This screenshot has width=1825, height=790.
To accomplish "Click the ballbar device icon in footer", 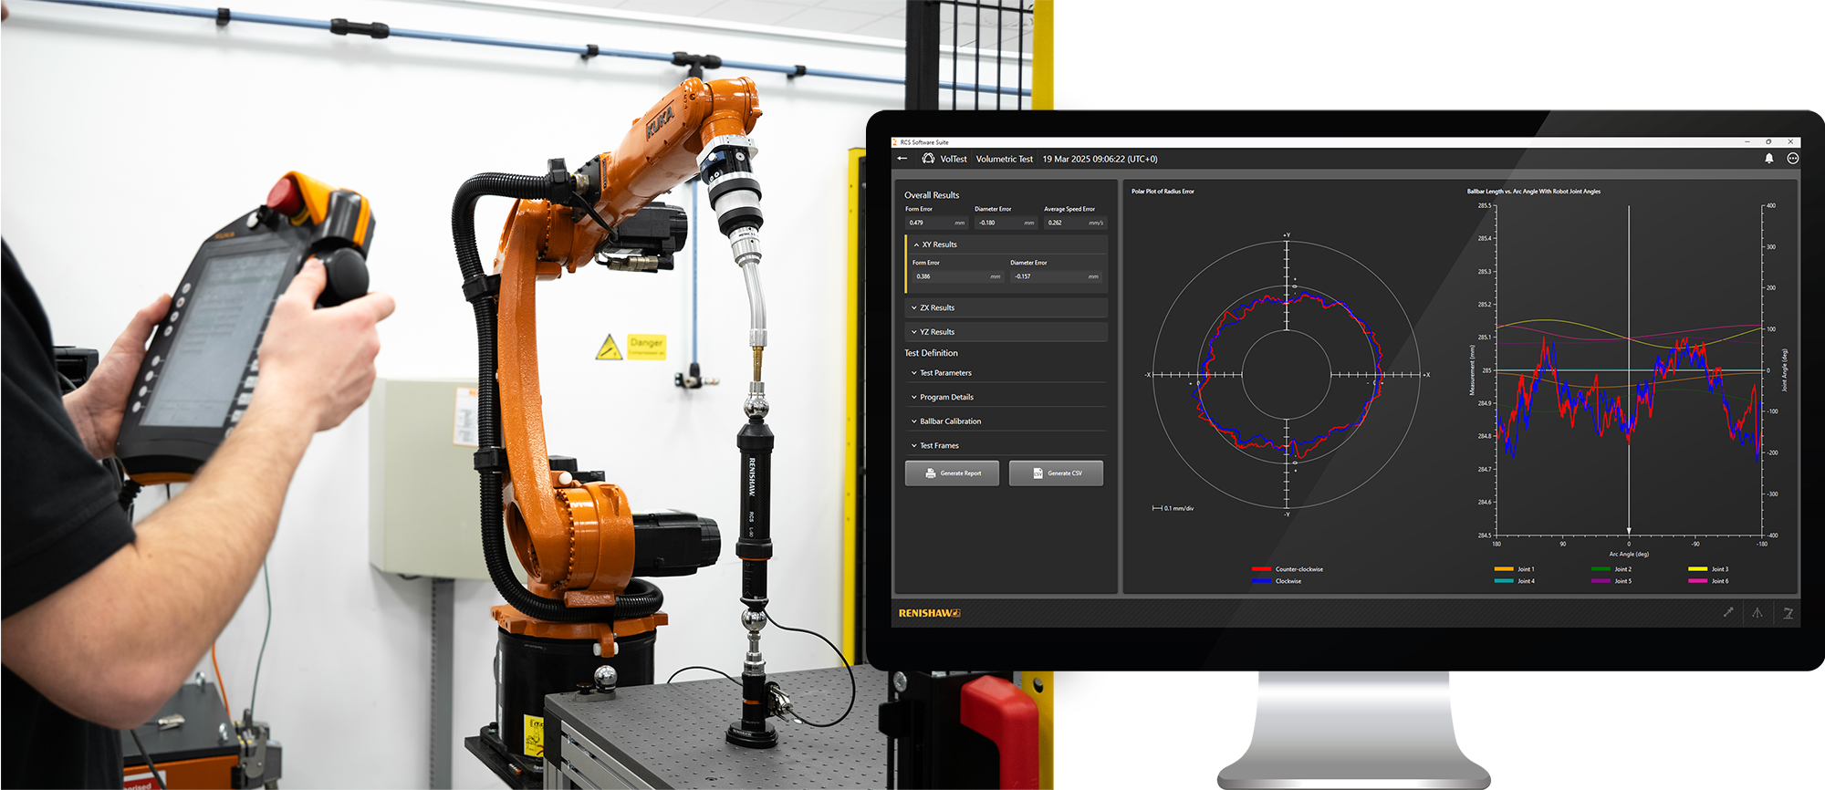I will (x=1727, y=613).
